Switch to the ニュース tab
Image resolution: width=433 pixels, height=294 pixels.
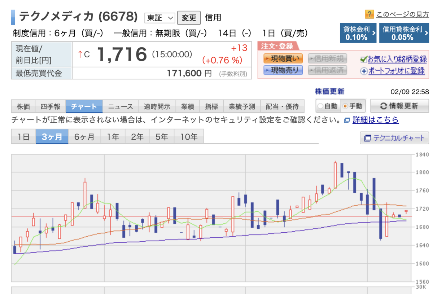(121, 106)
